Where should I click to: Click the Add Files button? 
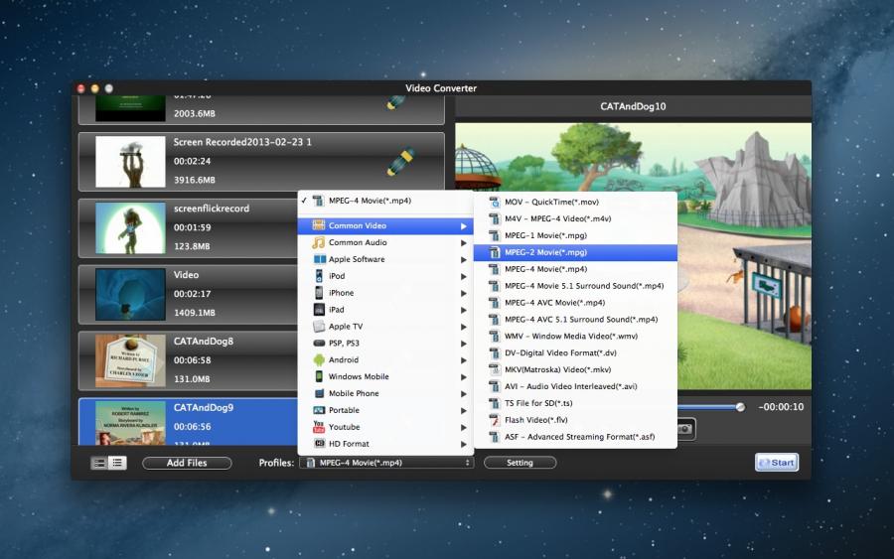click(187, 463)
